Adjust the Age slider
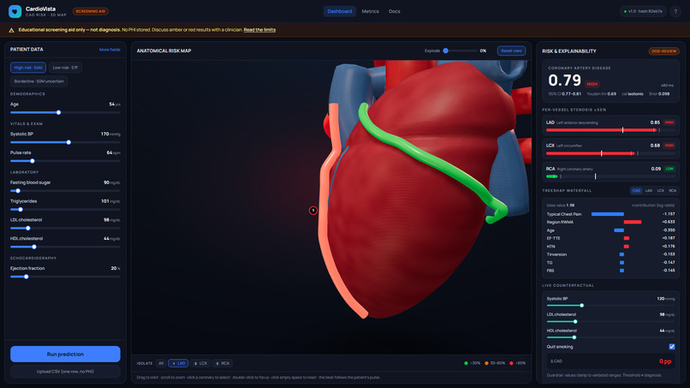The height and width of the screenshot is (388, 690). (x=65, y=112)
